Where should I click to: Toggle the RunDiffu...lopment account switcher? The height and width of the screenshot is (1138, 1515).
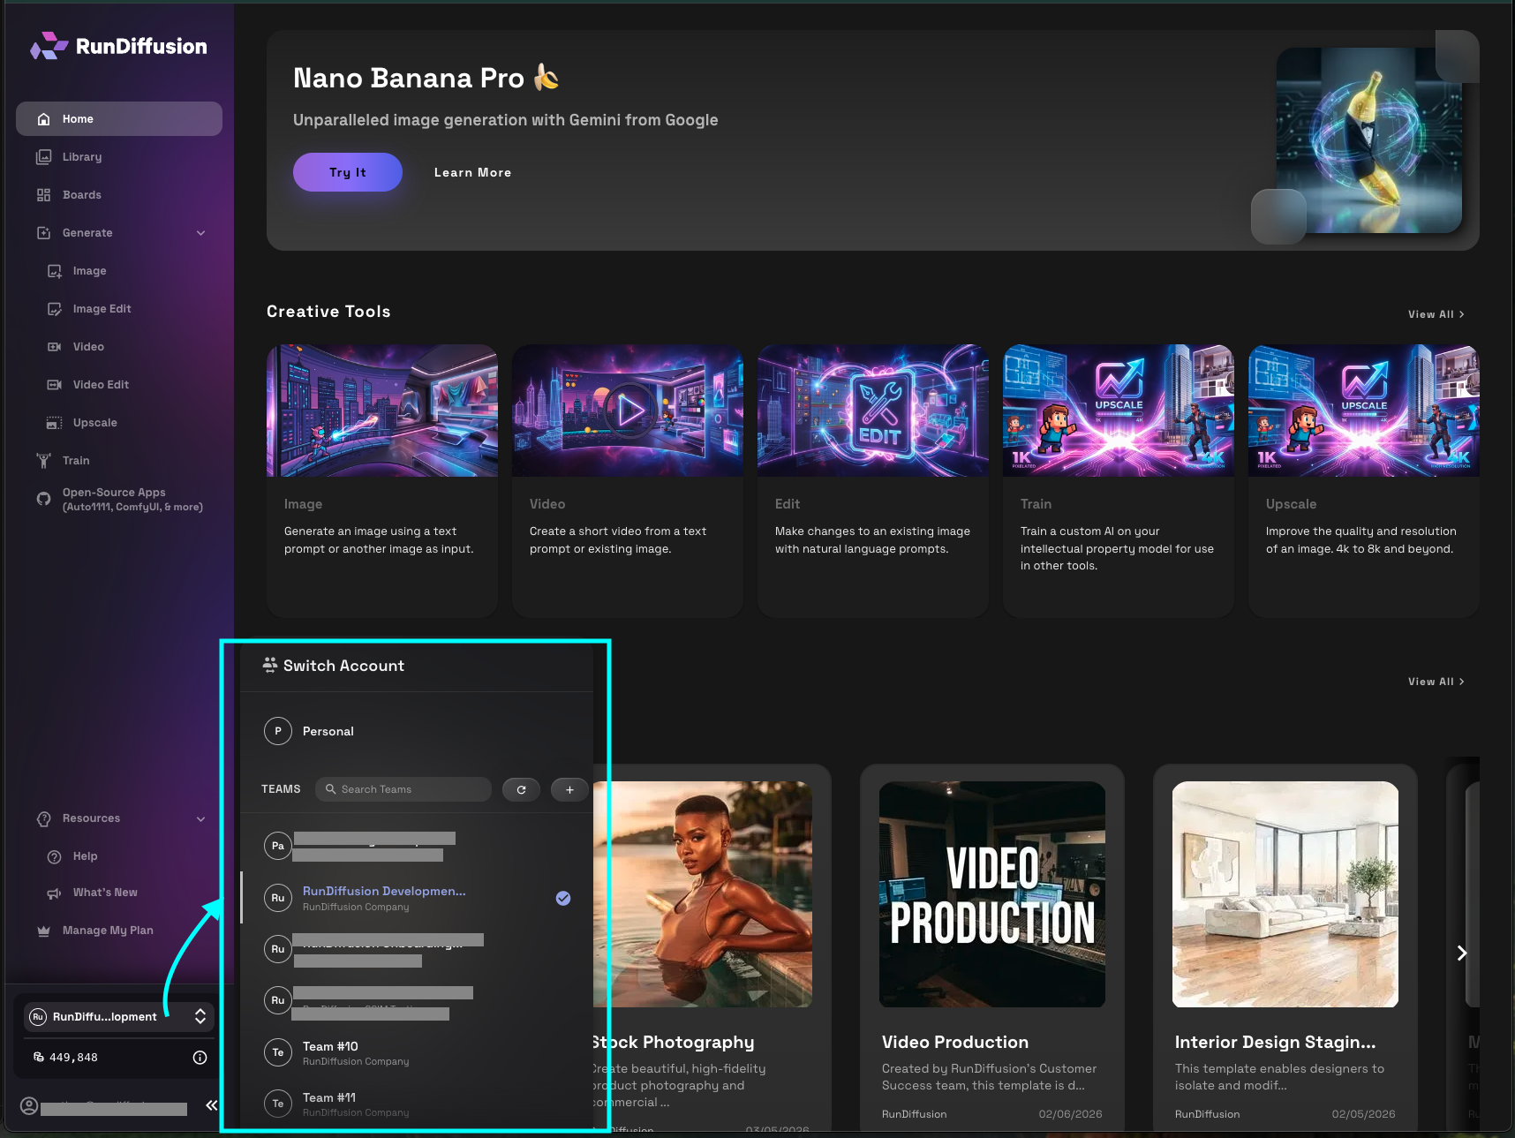point(118,1017)
